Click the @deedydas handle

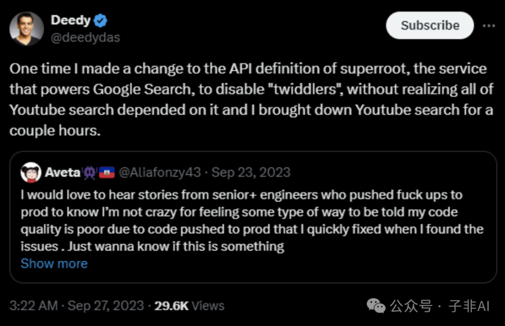tap(85, 37)
